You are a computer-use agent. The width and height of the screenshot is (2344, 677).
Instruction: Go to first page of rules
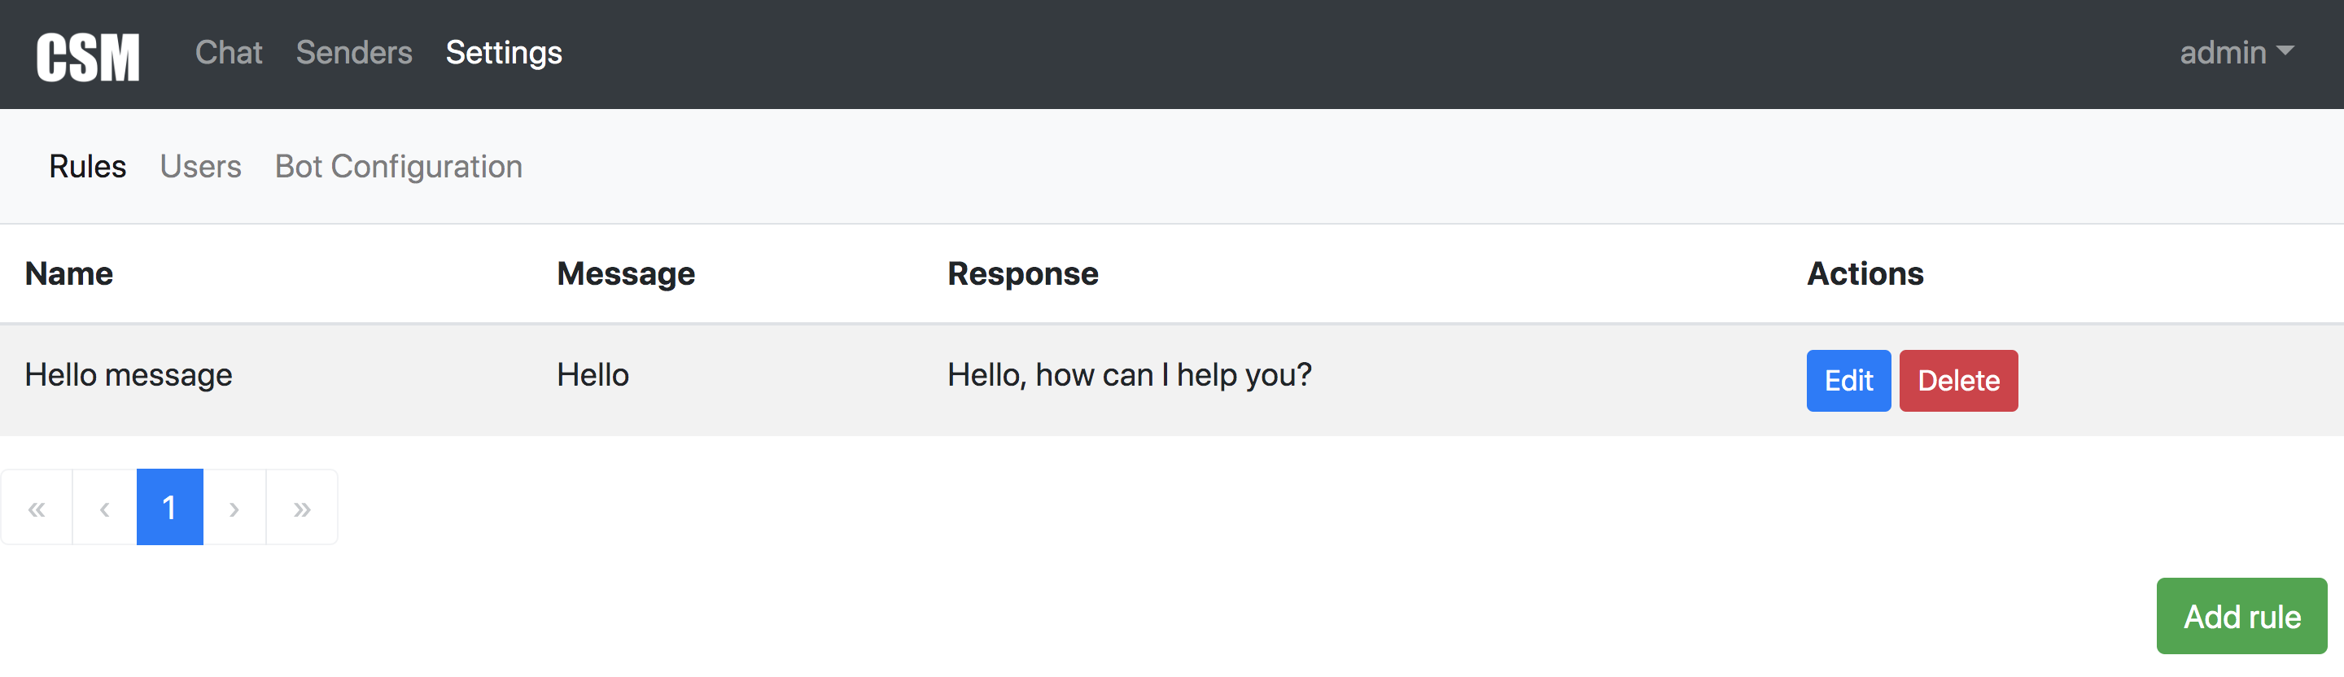(37, 508)
